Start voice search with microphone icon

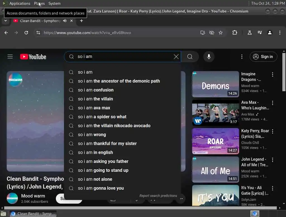click(209, 57)
